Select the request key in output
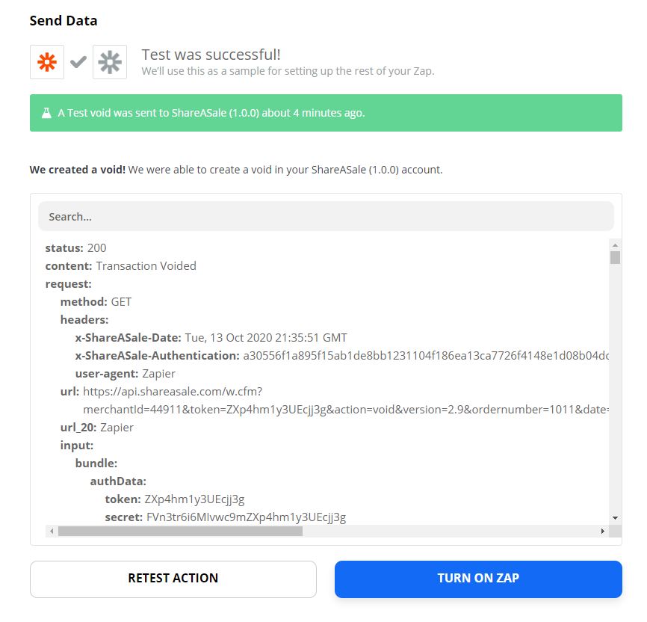The height and width of the screenshot is (622, 647). 69,284
